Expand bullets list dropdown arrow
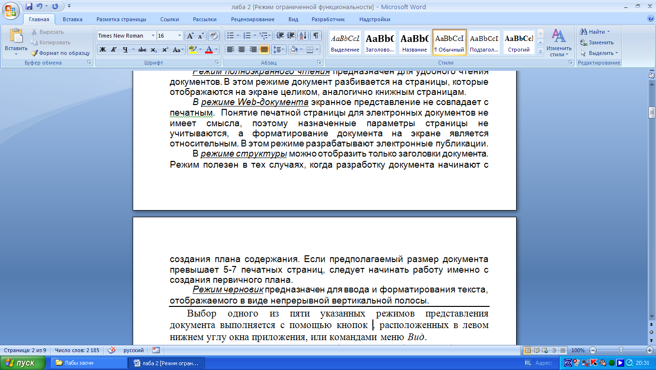656x370 pixels. click(x=237, y=36)
